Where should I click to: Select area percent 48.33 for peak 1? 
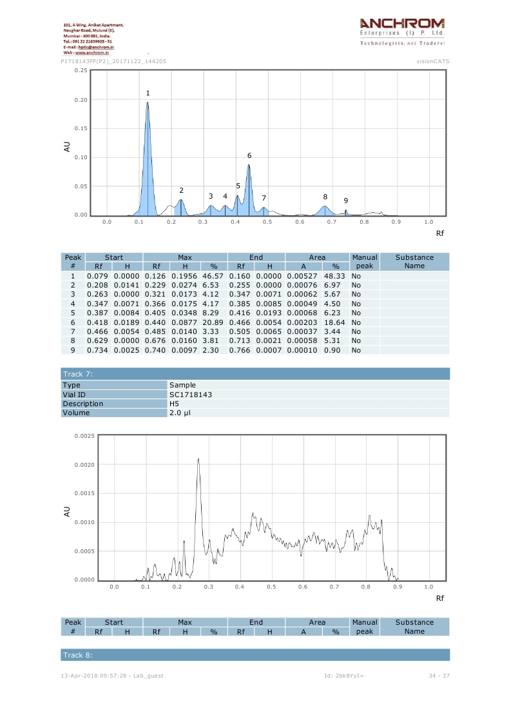pos(335,276)
